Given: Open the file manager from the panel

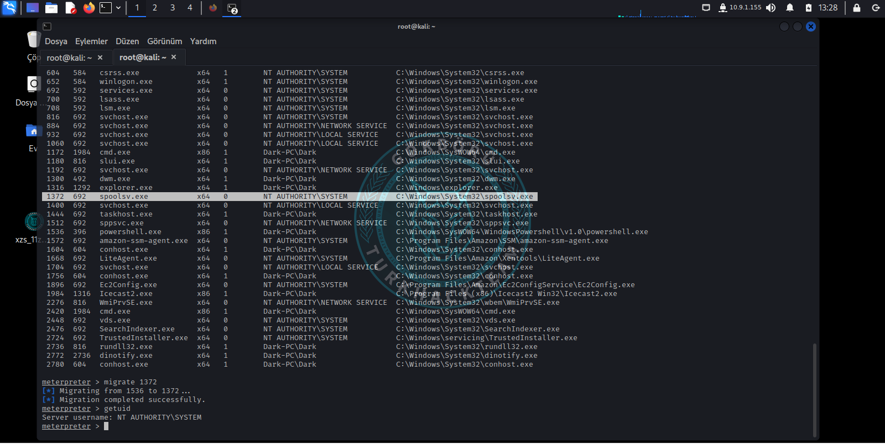Looking at the screenshot, I should pyautogui.click(x=51, y=8).
